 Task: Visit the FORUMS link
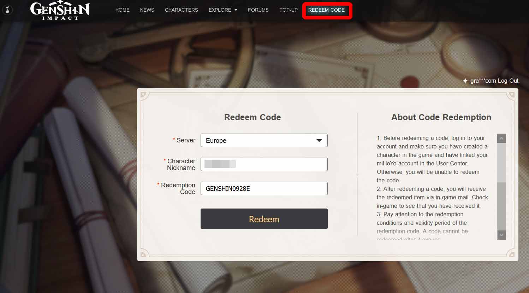pos(258,10)
